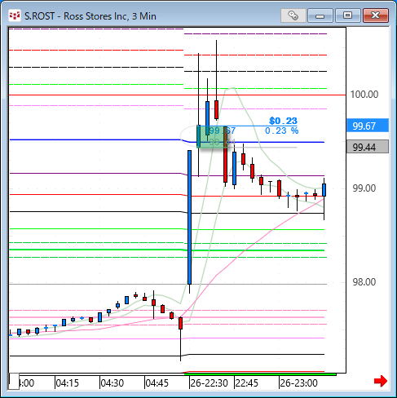The height and width of the screenshot is (398, 397).
Task: Click the chart link icon in title bar
Action: click(x=293, y=15)
